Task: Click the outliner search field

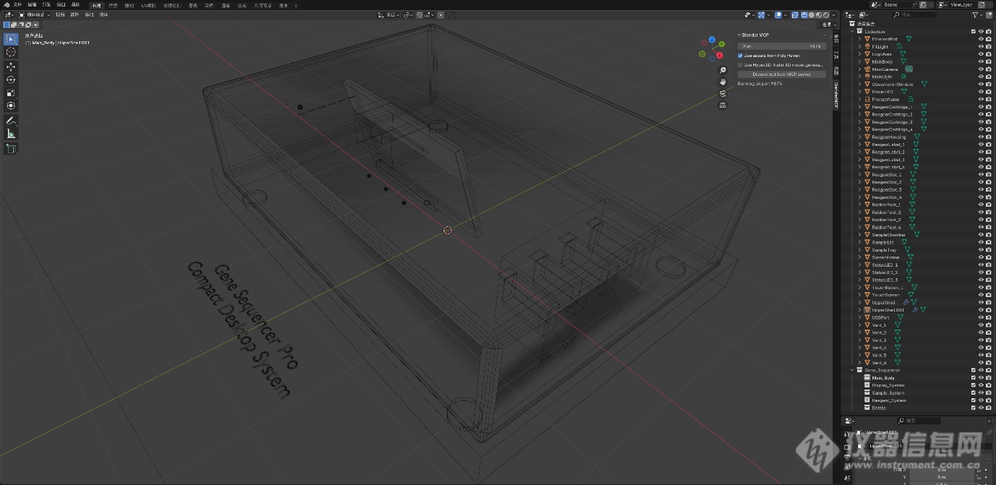Action: (914, 14)
